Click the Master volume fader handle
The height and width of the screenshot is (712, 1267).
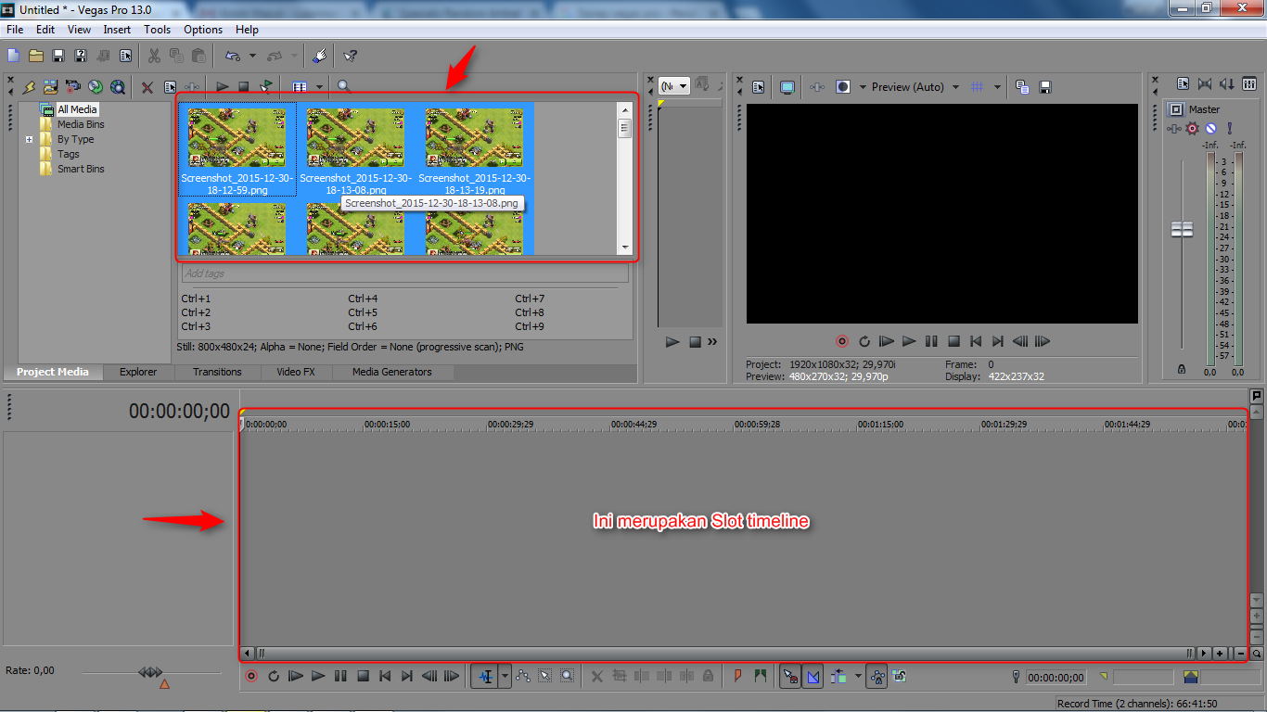coord(1182,229)
